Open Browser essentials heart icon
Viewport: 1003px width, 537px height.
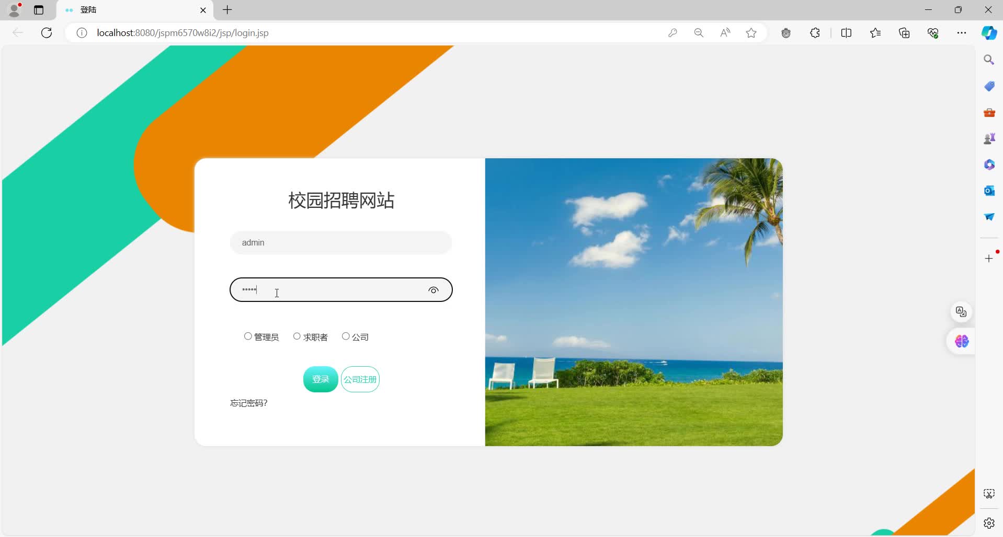point(933,33)
